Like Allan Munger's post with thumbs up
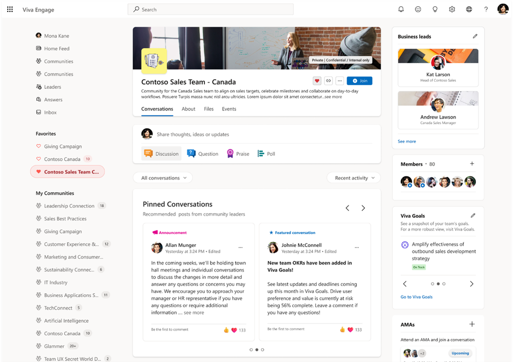 [x=226, y=330]
